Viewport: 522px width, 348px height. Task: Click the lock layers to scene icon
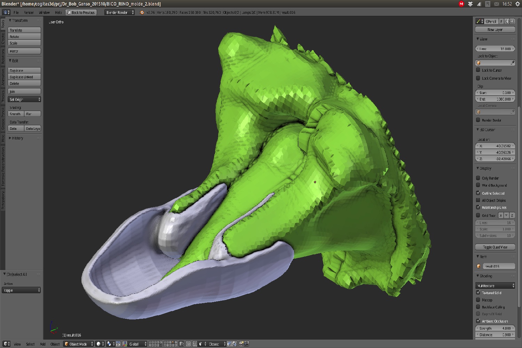[181, 344]
